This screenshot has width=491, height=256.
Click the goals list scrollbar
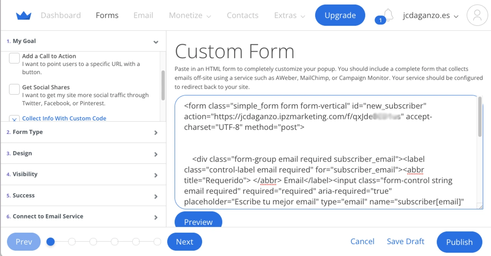point(163,85)
